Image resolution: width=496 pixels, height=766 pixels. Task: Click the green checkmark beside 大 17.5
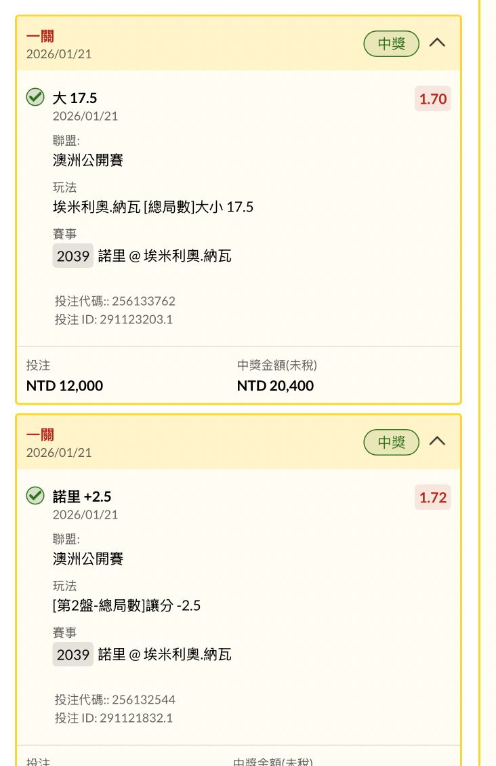point(35,98)
